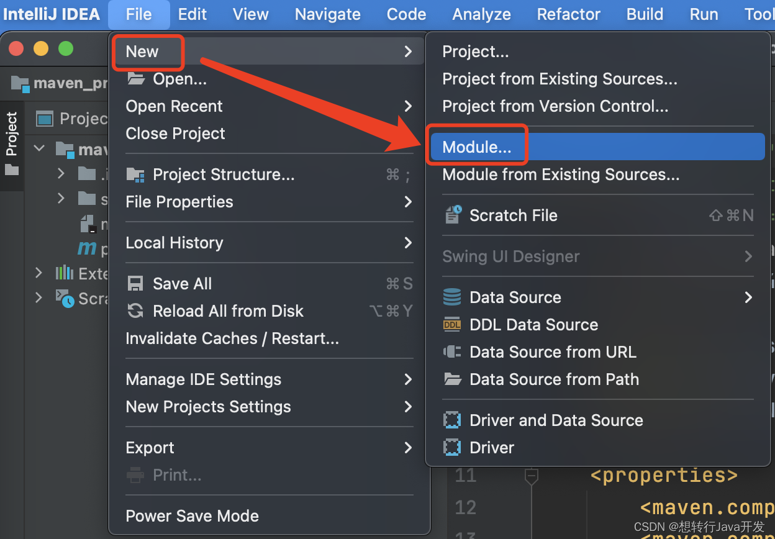Click the Data Source from URL icon
Viewport: 775px width, 539px height.
[x=452, y=352]
